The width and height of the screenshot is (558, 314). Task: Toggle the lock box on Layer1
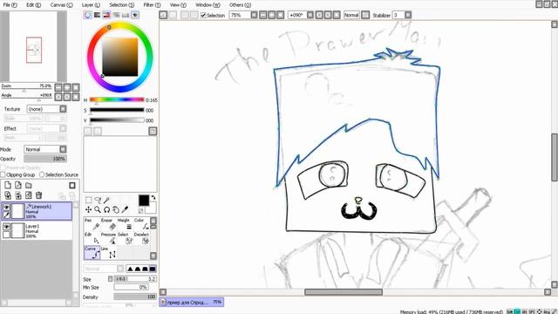pos(6,235)
